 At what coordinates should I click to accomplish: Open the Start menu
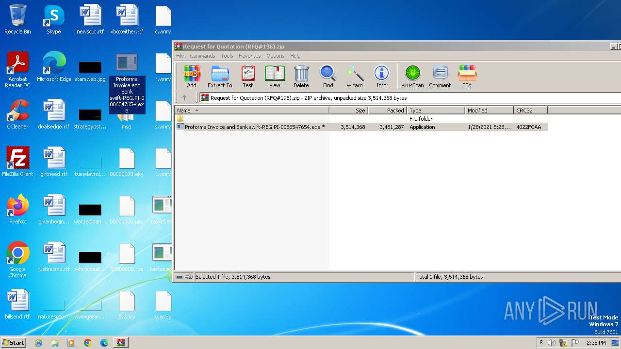[14, 342]
